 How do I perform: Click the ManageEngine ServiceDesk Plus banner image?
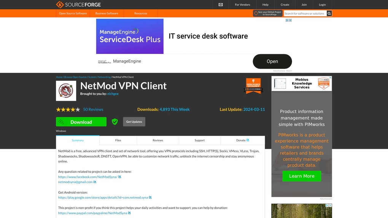click(130, 36)
